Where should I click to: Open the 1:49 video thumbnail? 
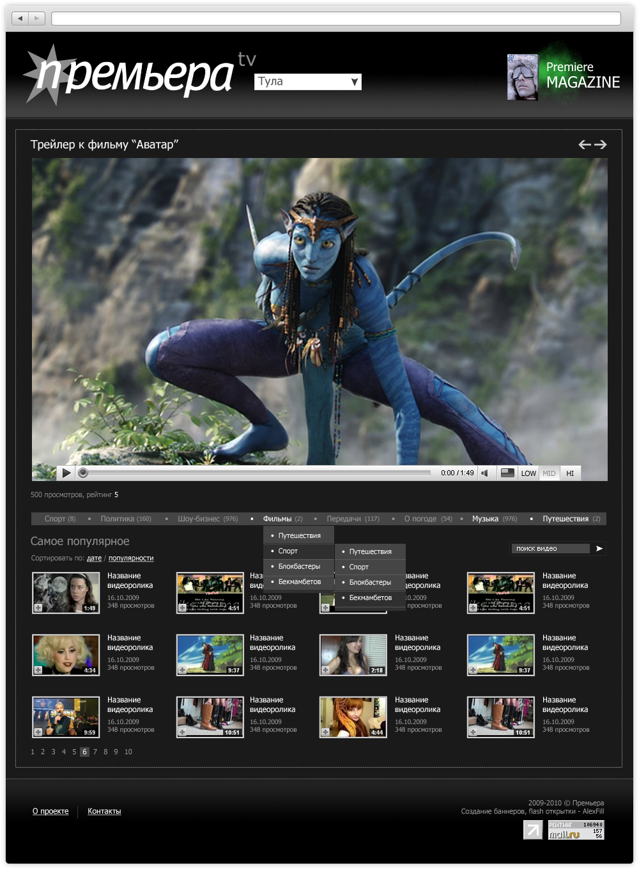click(66, 592)
